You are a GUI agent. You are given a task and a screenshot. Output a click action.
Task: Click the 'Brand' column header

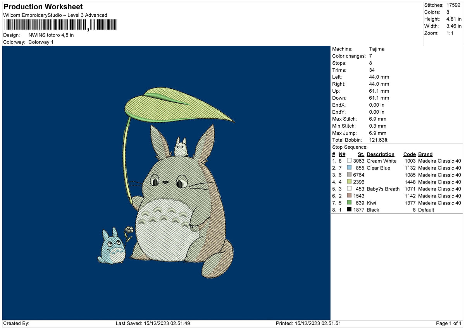click(x=425, y=154)
